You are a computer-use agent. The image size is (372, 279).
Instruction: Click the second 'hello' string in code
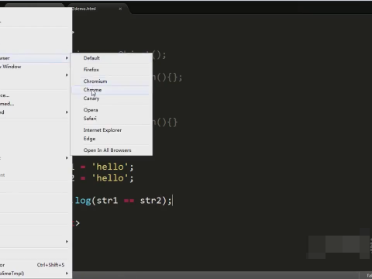pyautogui.click(x=110, y=178)
